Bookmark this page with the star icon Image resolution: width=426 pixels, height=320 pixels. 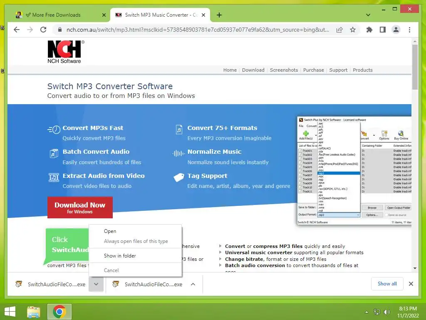pos(353,30)
